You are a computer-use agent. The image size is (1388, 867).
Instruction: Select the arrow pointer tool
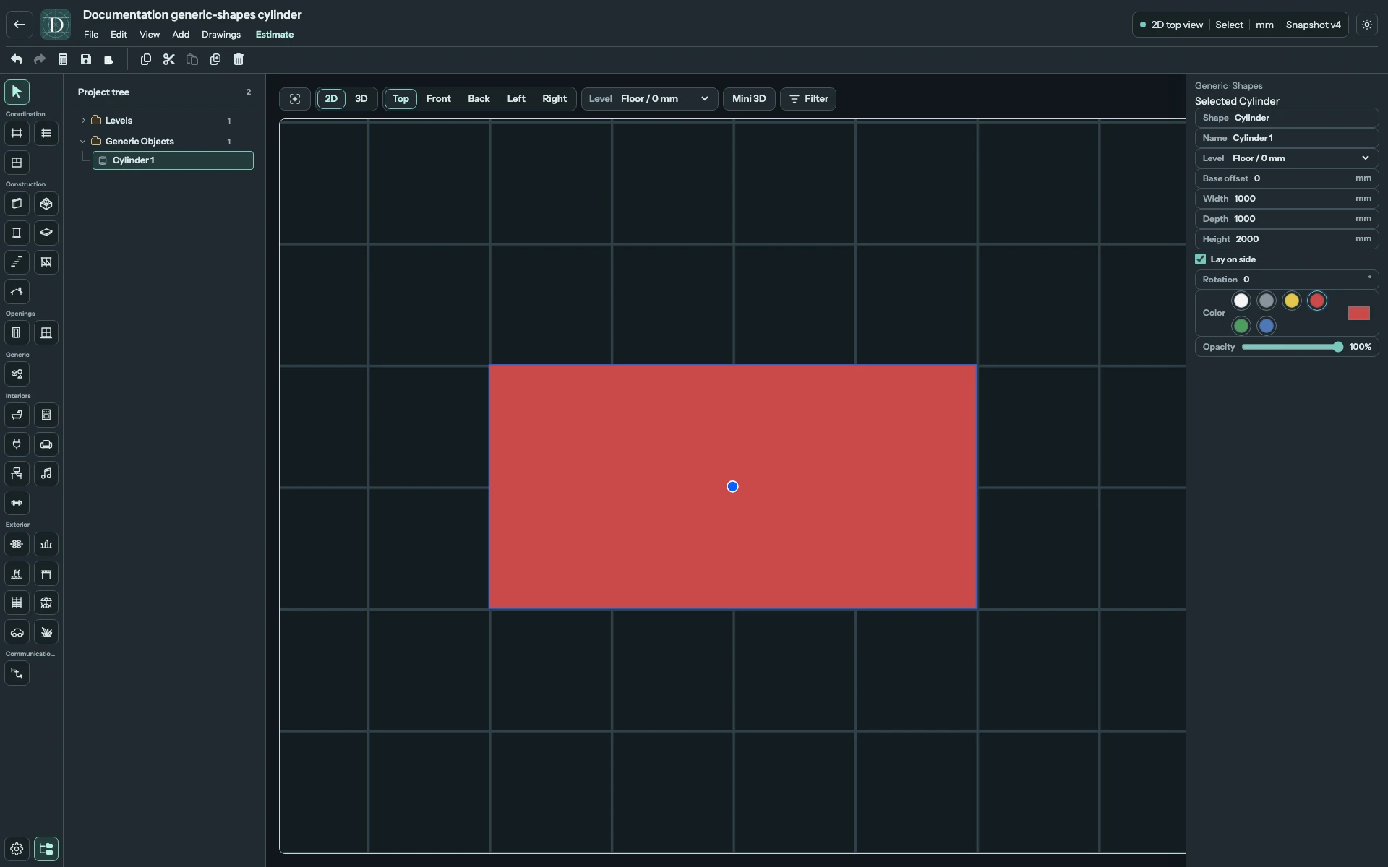(17, 92)
